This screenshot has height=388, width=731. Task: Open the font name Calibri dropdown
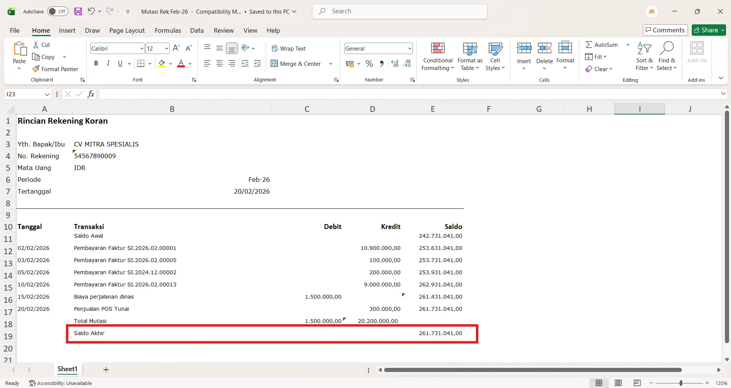(x=142, y=49)
